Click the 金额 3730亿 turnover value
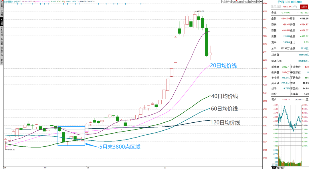 point(304,48)
